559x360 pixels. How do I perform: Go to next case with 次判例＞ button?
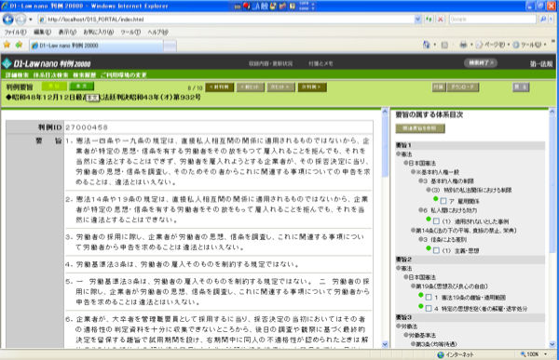[312, 87]
